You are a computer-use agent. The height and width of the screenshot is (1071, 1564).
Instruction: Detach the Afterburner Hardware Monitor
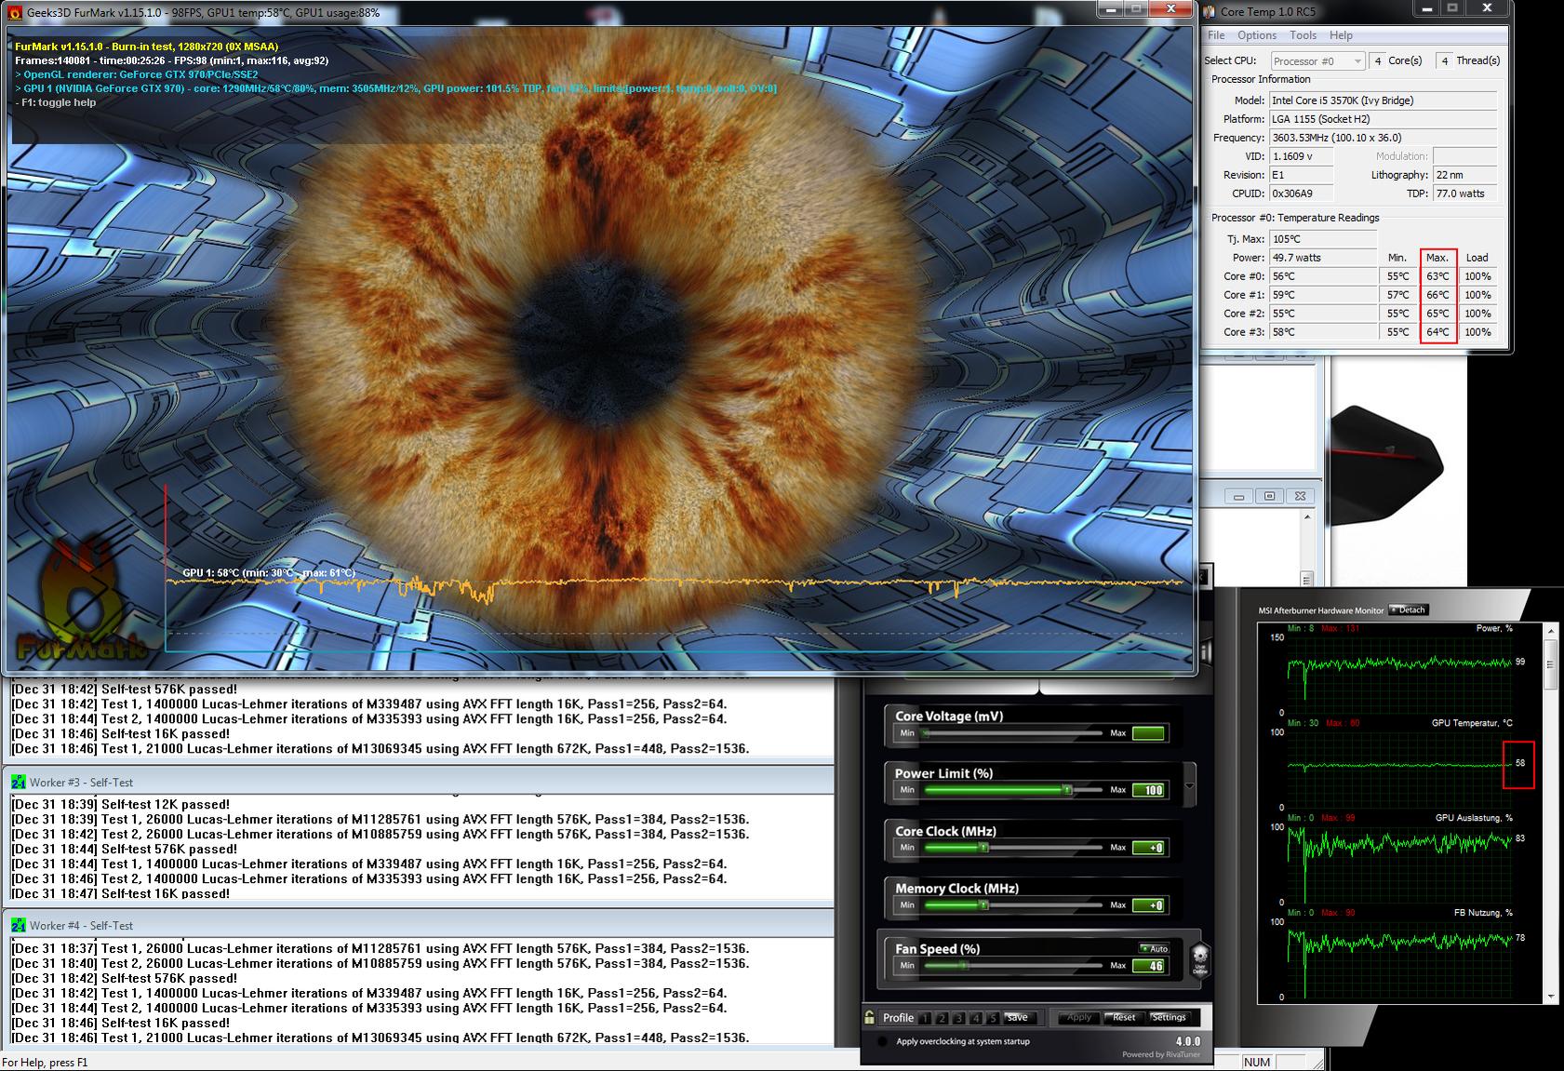[1408, 610]
